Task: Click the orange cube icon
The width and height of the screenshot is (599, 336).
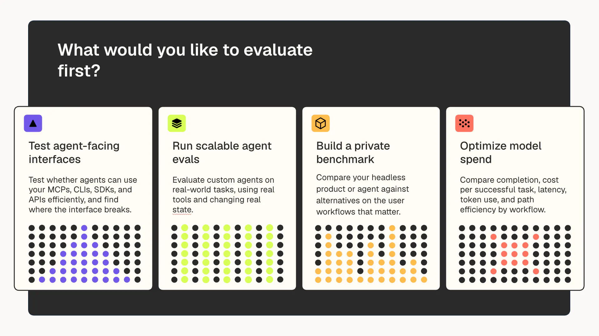Action: [320, 123]
